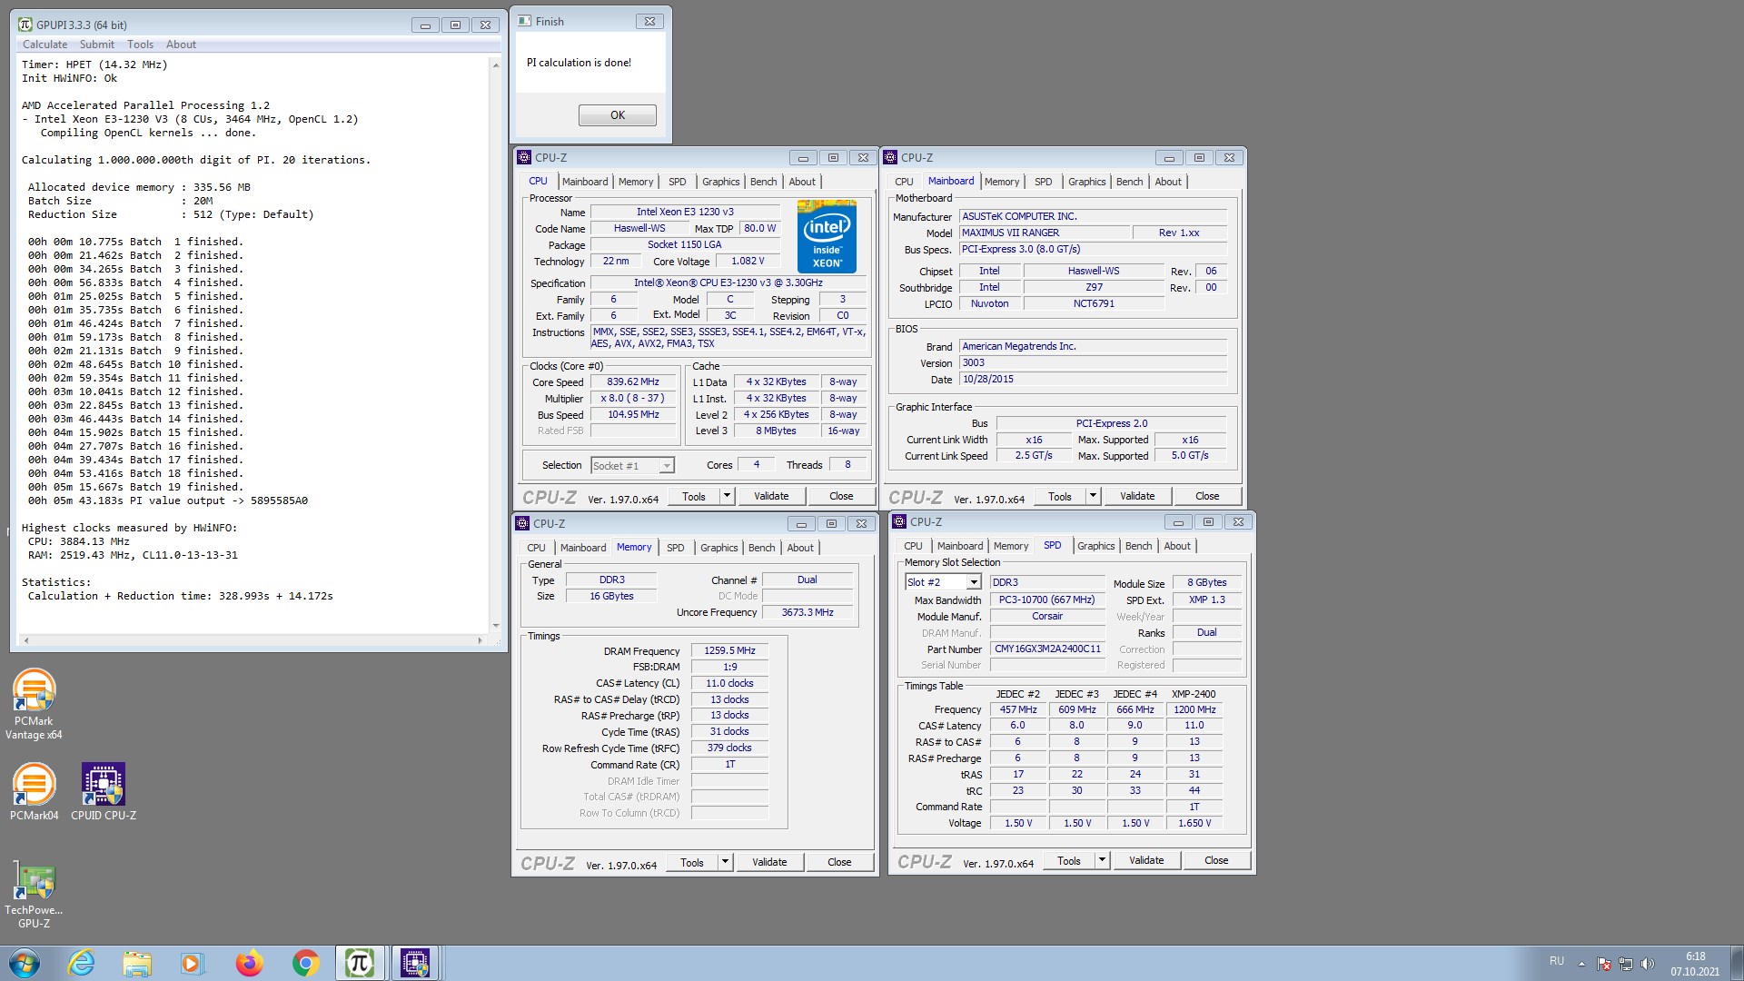Open Calculate menu in GPUPI
Screen dimensions: 1744x981
click(x=45, y=45)
